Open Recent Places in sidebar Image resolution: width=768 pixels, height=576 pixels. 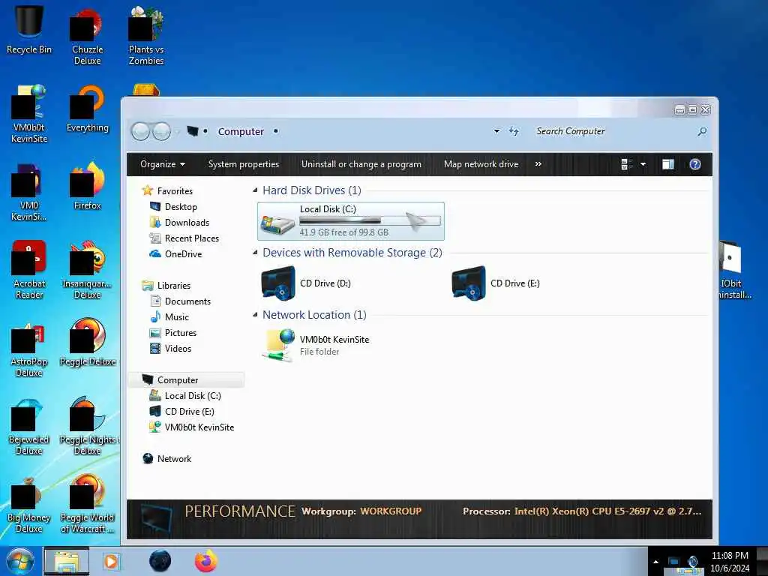pos(184,238)
